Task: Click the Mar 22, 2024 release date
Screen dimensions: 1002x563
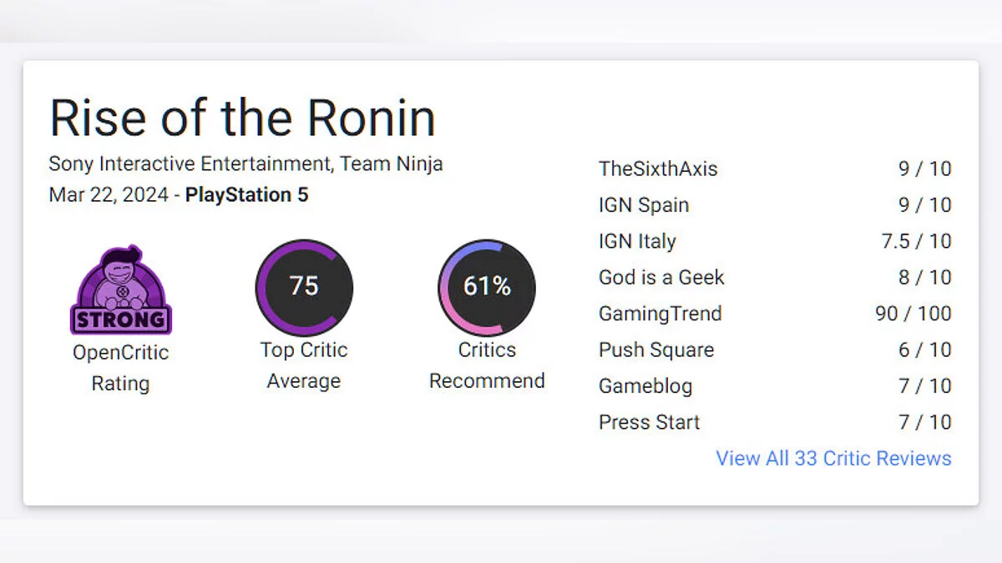Action: [108, 195]
